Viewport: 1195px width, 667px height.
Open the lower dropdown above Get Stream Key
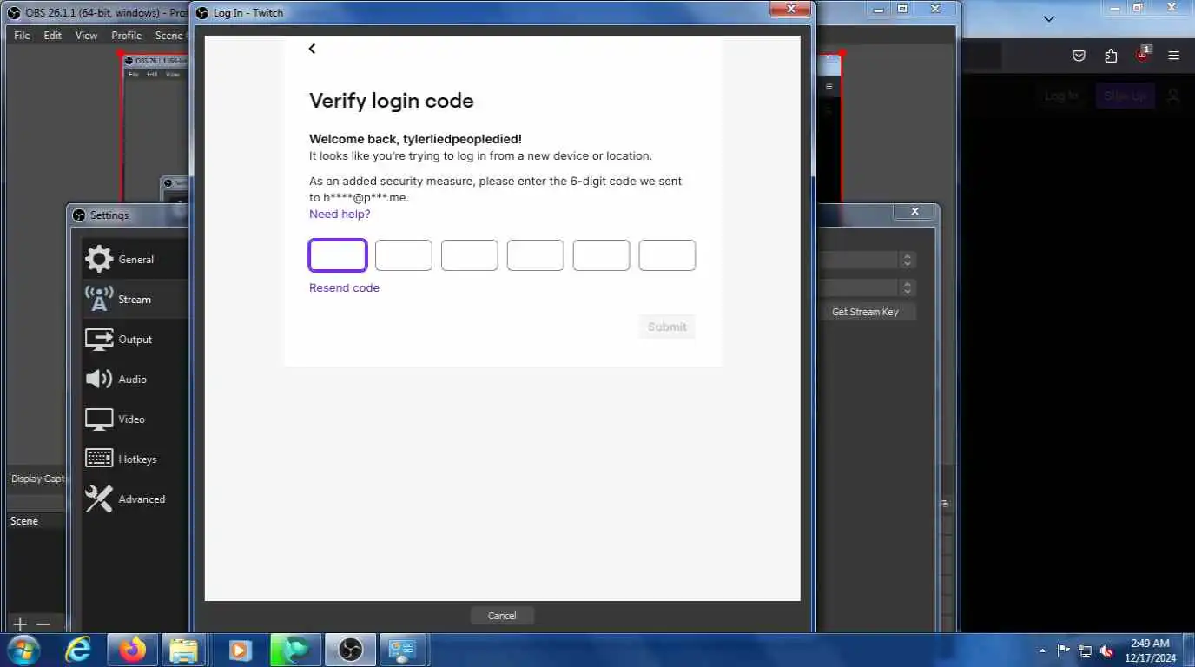[908, 287]
